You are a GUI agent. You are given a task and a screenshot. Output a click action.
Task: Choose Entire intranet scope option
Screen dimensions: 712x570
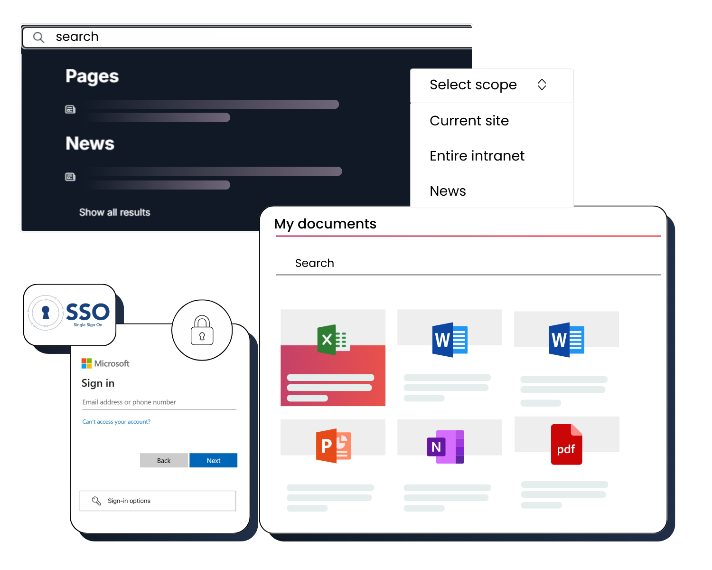click(x=477, y=156)
